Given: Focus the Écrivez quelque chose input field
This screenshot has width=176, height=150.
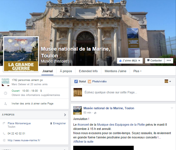Looking at the screenshot, I should [x=111, y=92].
